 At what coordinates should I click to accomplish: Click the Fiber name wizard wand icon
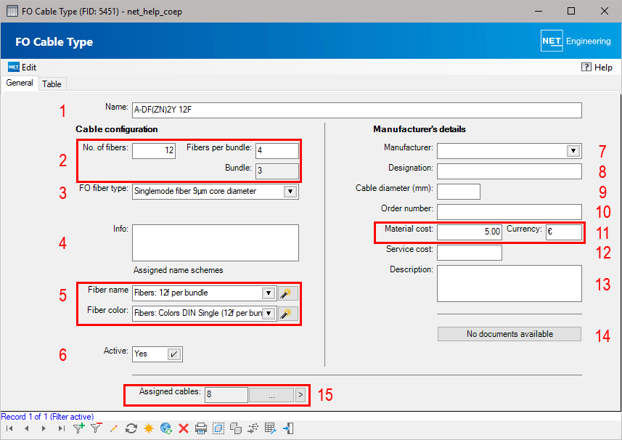288,293
